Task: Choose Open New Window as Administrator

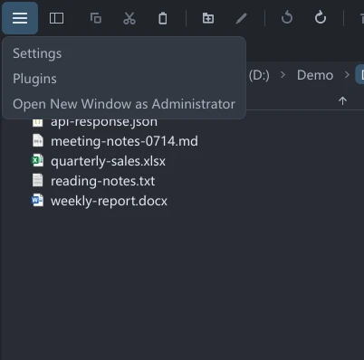Action: point(124,104)
